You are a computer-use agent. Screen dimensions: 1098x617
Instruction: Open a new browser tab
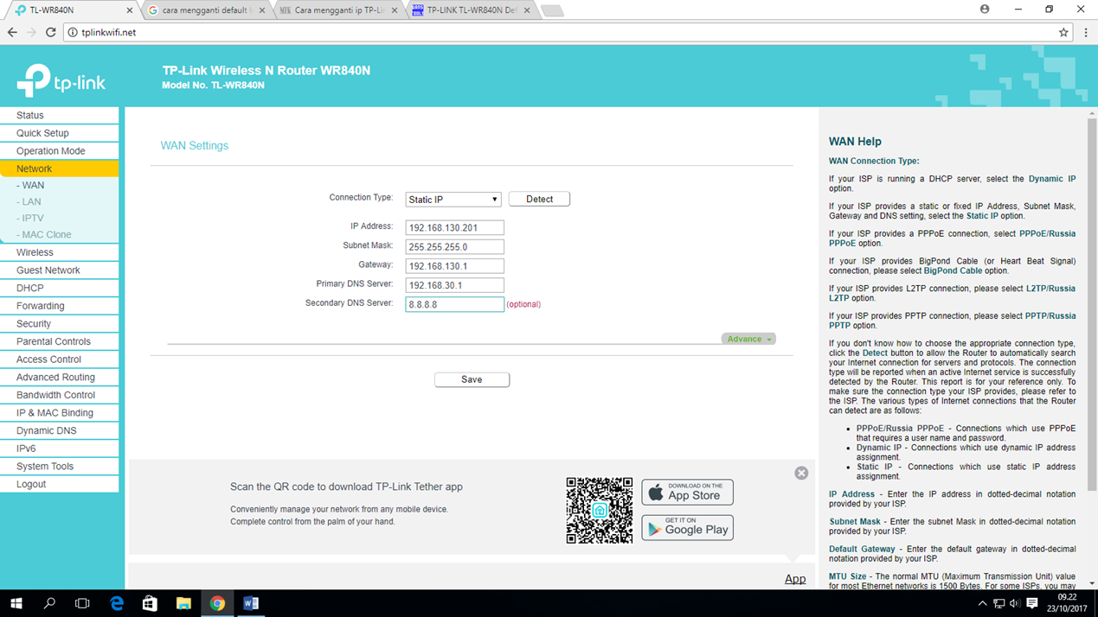[552, 10]
